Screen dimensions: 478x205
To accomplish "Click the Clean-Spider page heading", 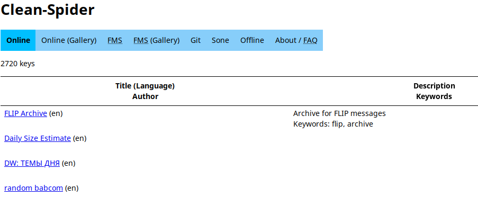I will (48, 10).
